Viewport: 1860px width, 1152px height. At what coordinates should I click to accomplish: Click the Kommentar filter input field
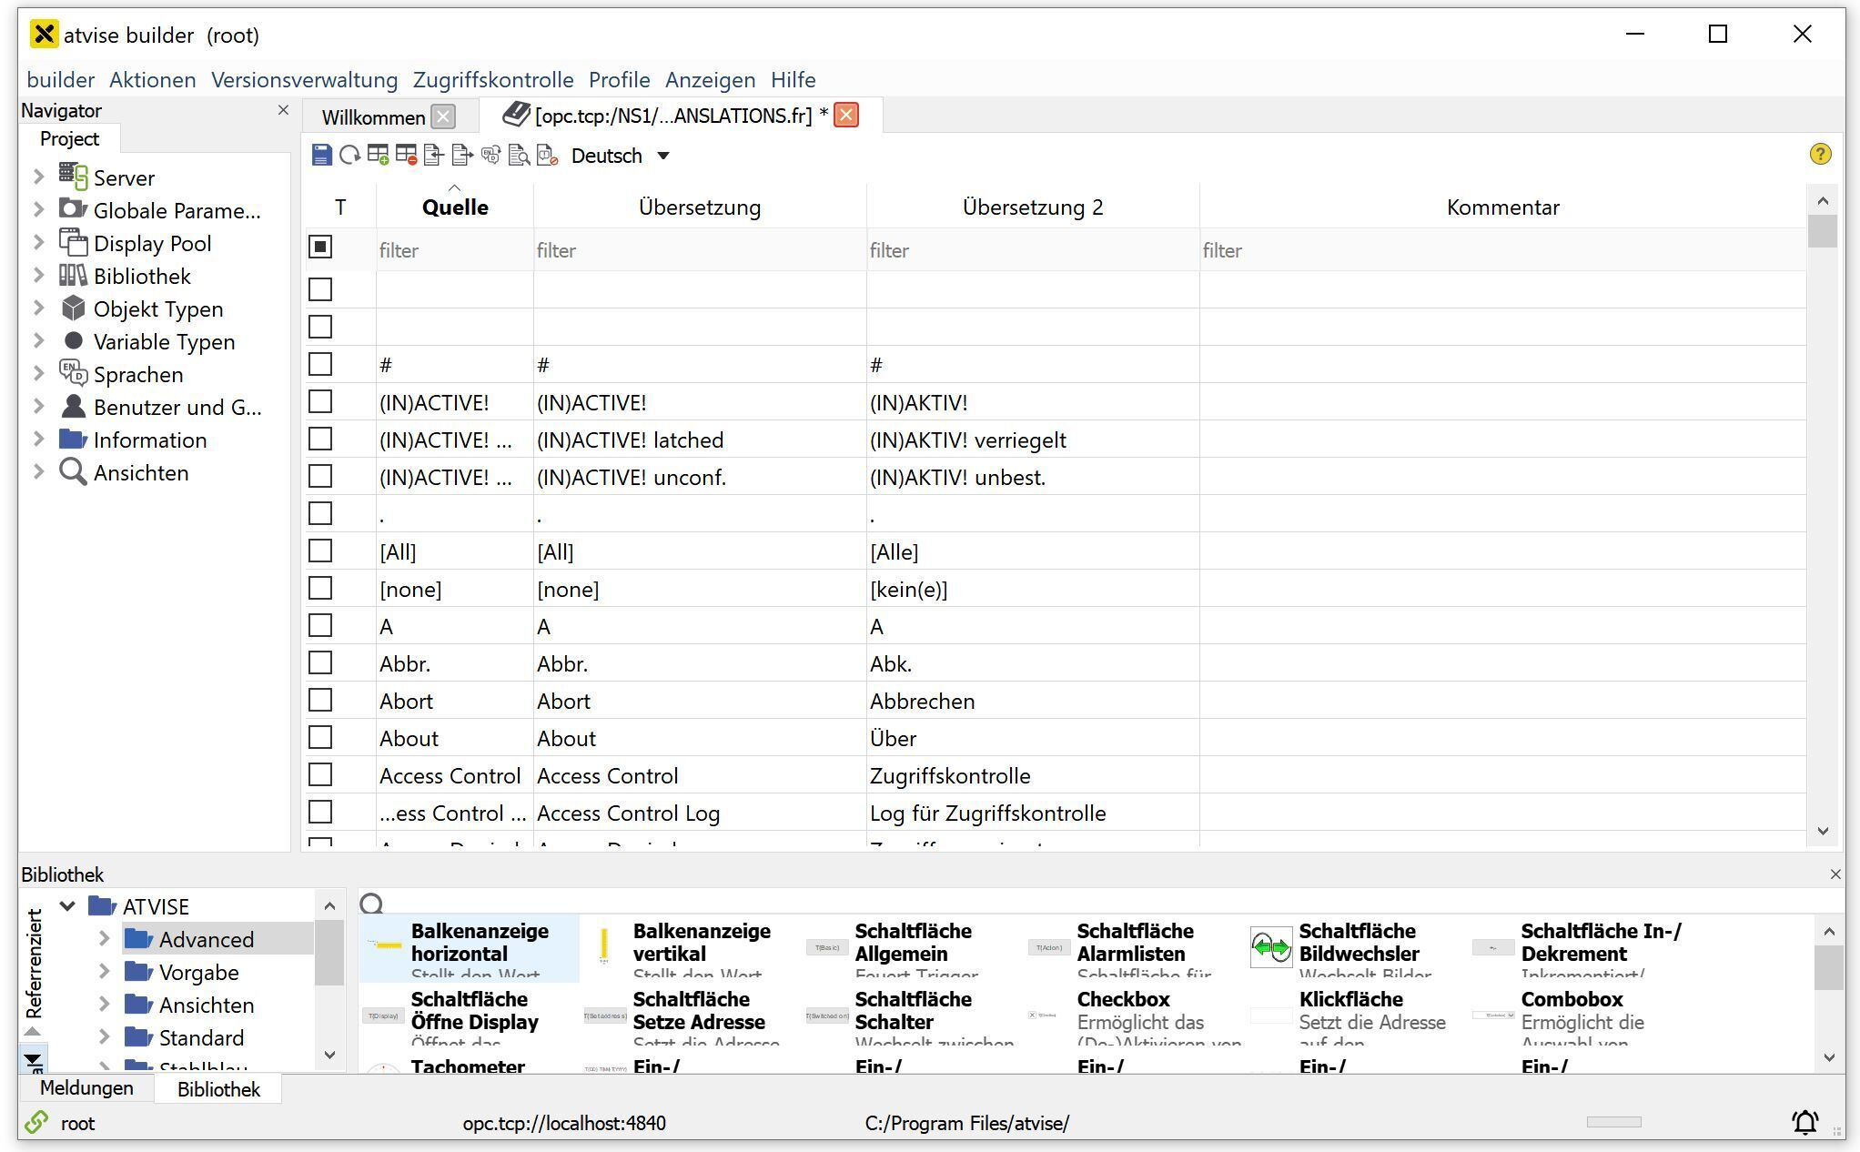click(x=1501, y=250)
